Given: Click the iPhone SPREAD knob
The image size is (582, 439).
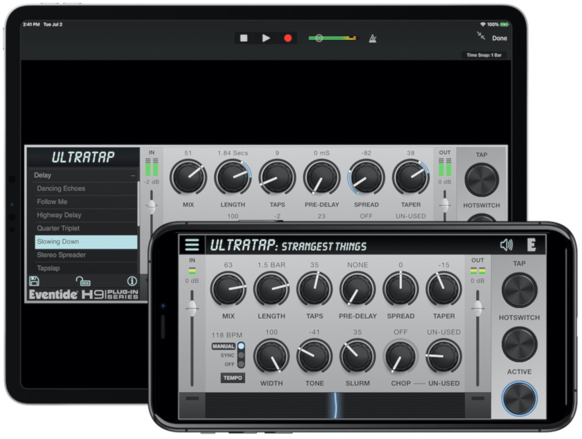Looking at the screenshot, I should [x=401, y=289].
